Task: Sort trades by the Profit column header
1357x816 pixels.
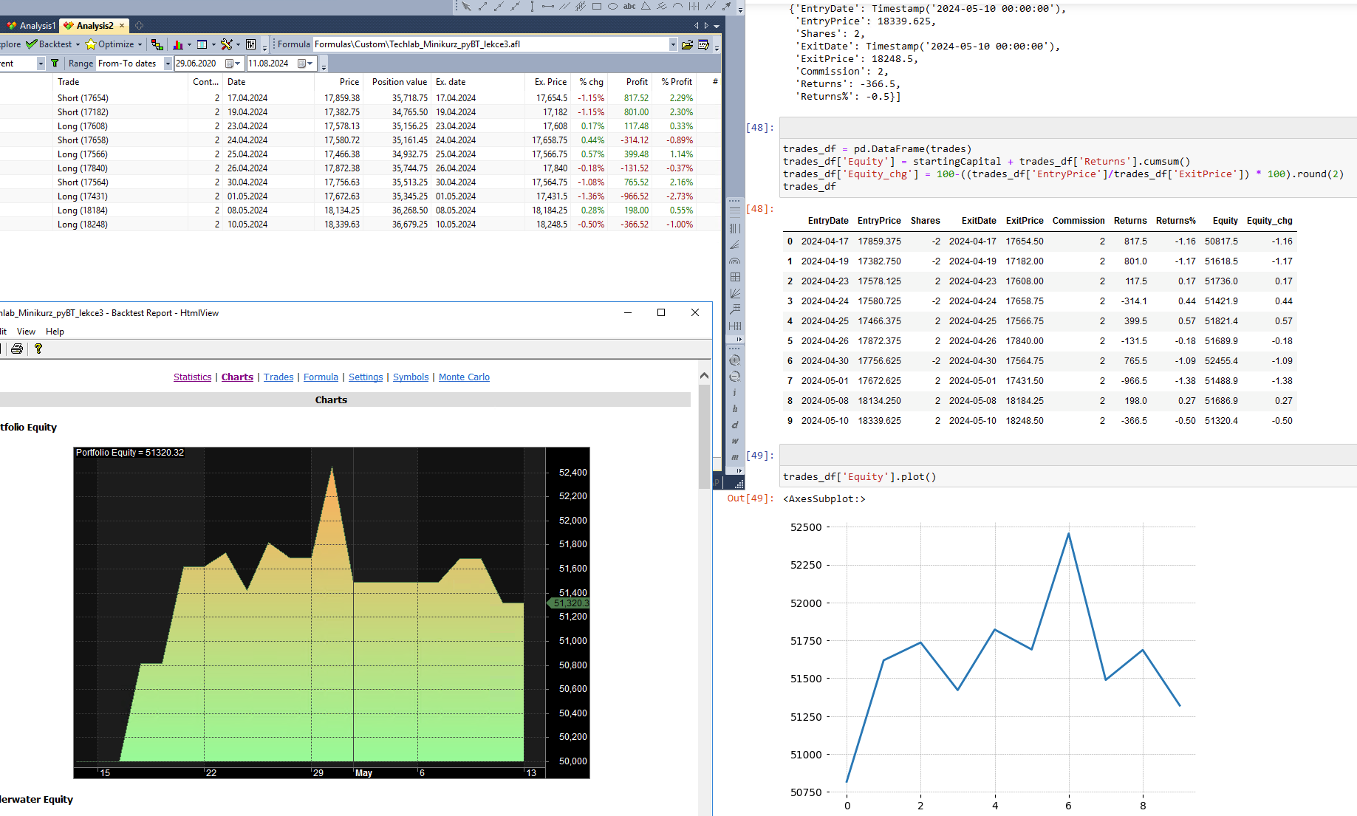Action: (x=636, y=82)
